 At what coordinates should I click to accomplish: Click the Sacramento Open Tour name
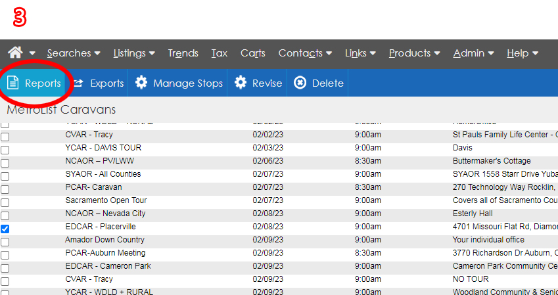[x=106, y=200]
